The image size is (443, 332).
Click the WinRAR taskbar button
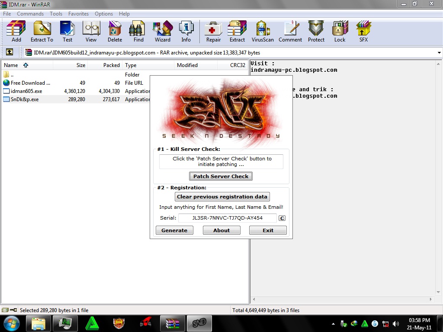tap(172, 323)
